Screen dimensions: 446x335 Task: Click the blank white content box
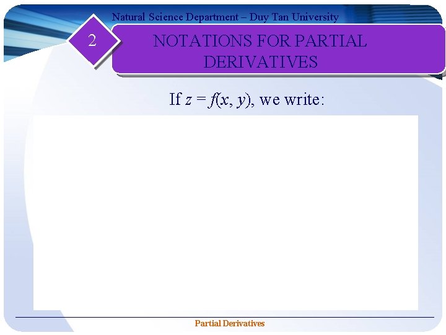226,213
